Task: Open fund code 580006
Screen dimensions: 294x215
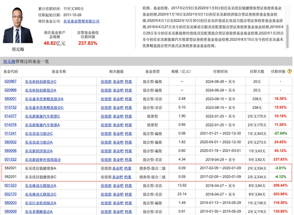Action: [11, 150]
